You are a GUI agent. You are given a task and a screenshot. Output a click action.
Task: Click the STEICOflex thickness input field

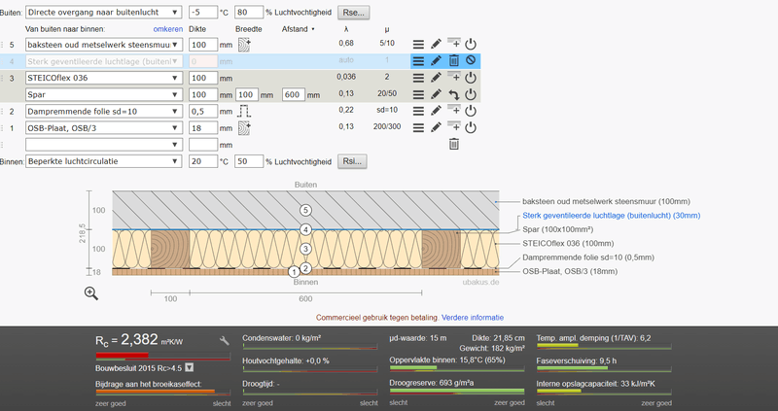pos(202,78)
